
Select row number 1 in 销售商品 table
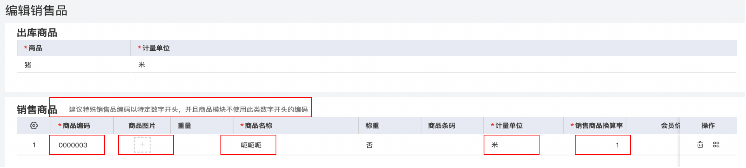point(34,145)
